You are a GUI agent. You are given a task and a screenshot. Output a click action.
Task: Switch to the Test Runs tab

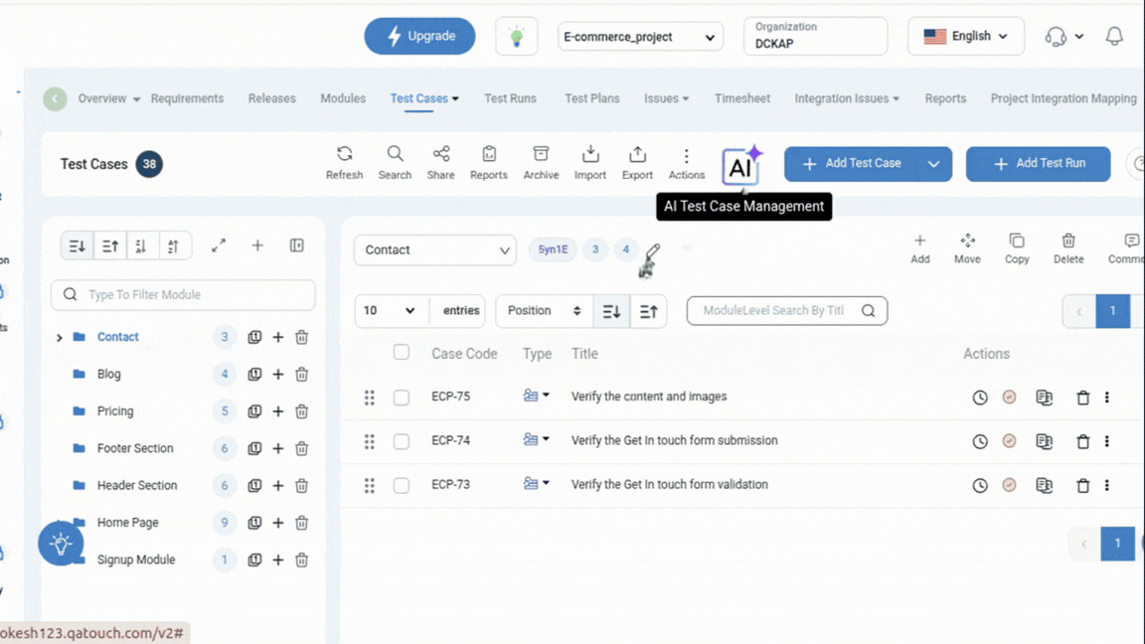pyautogui.click(x=510, y=98)
